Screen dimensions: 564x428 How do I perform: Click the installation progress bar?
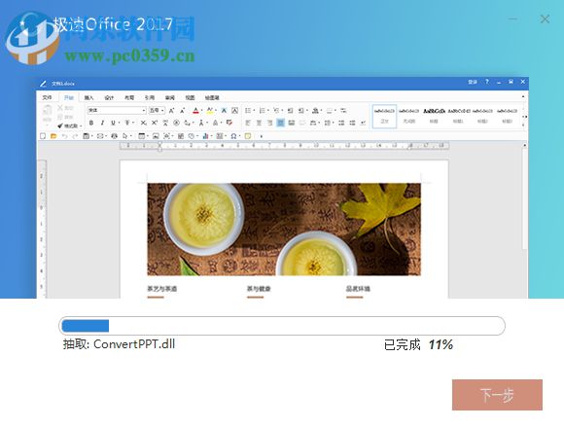(282, 326)
